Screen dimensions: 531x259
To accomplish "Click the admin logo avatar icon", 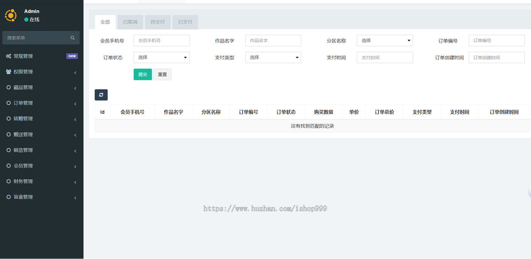I will pyautogui.click(x=10, y=15).
